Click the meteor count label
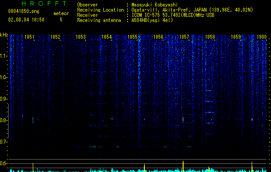271x172 pixels. 61,13
